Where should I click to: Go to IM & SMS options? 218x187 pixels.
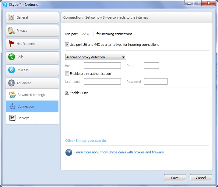tap(32, 70)
